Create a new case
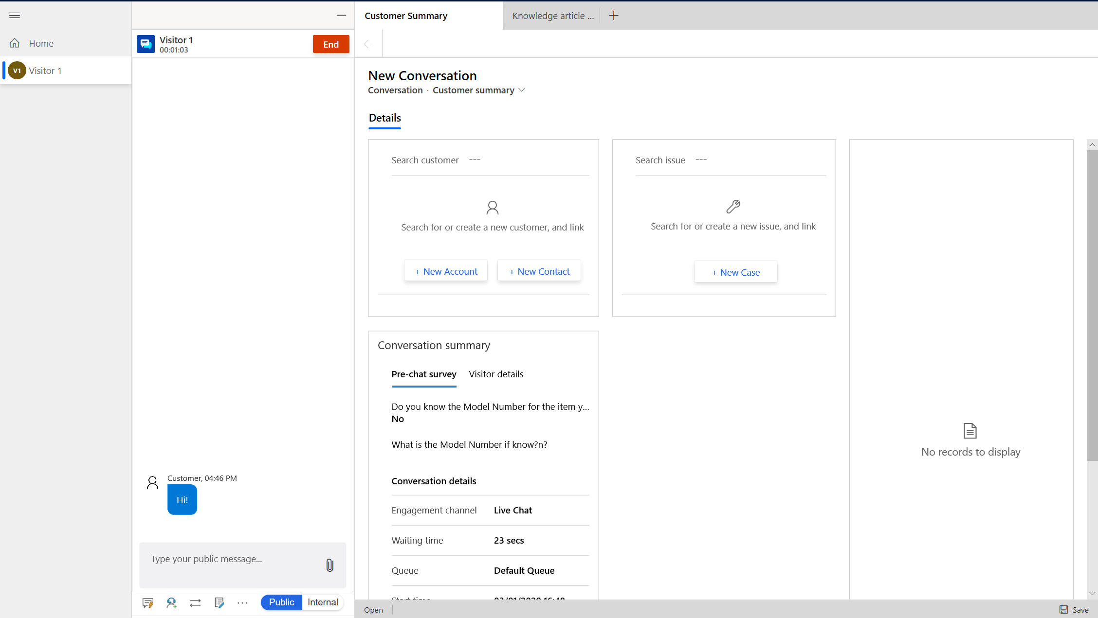 click(x=735, y=272)
